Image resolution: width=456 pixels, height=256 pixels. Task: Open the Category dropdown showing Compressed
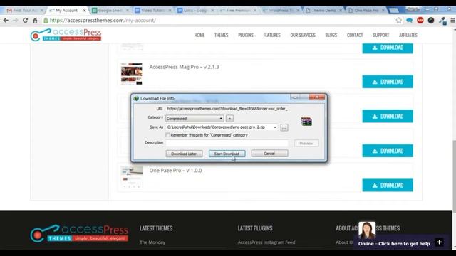(x=195, y=119)
